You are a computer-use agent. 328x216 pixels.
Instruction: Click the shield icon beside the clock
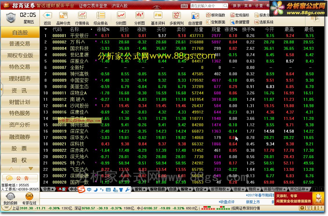11,18
